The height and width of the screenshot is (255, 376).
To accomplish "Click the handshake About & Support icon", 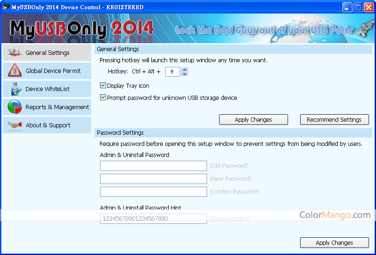I will pyautogui.click(x=14, y=125).
